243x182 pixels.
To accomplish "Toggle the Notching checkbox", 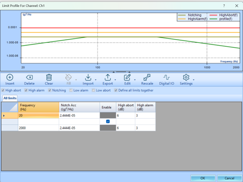I will tap(50, 90).
